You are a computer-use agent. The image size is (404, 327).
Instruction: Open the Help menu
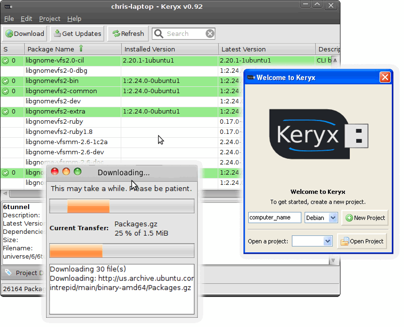pos(74,19)
